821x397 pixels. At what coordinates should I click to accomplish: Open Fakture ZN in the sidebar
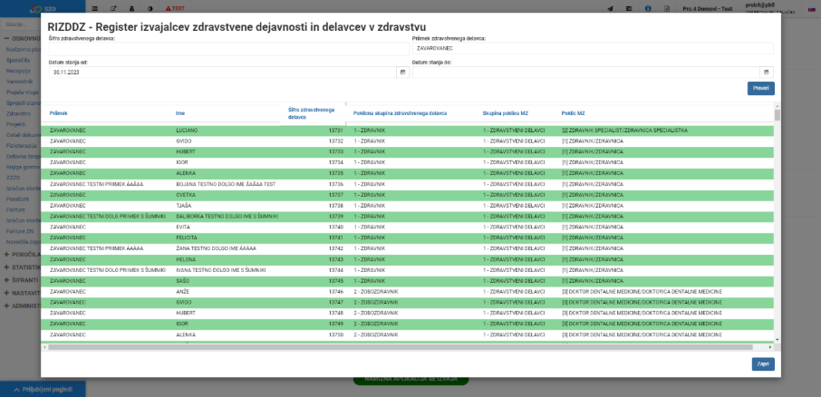coord(19,231)
